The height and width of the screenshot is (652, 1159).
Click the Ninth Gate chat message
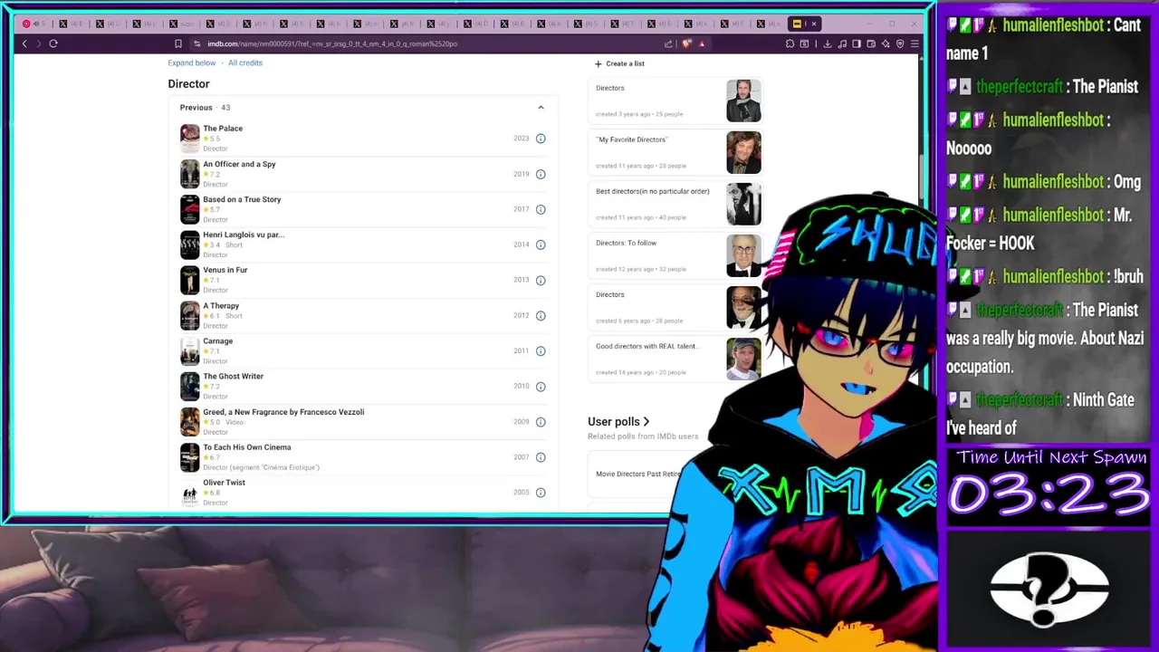(x=1040, y=414)
